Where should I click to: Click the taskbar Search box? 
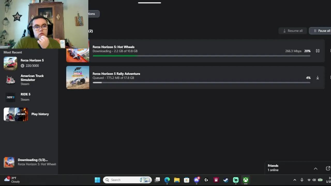tap(127, 180)
